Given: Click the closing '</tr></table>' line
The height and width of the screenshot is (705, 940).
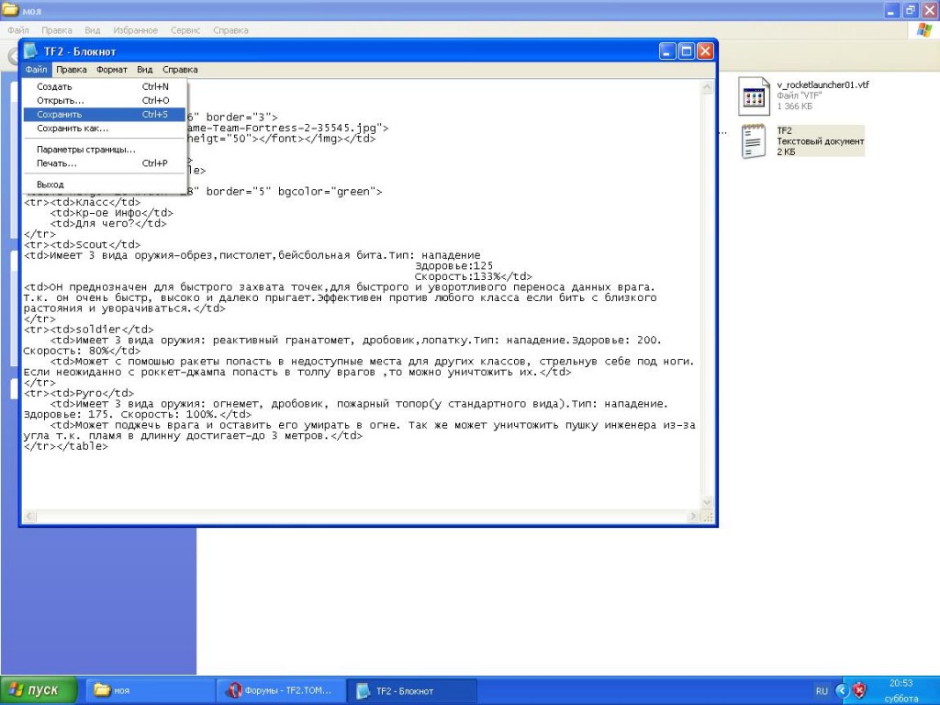Looking at the screenshot, I should (x=66, y=447).
